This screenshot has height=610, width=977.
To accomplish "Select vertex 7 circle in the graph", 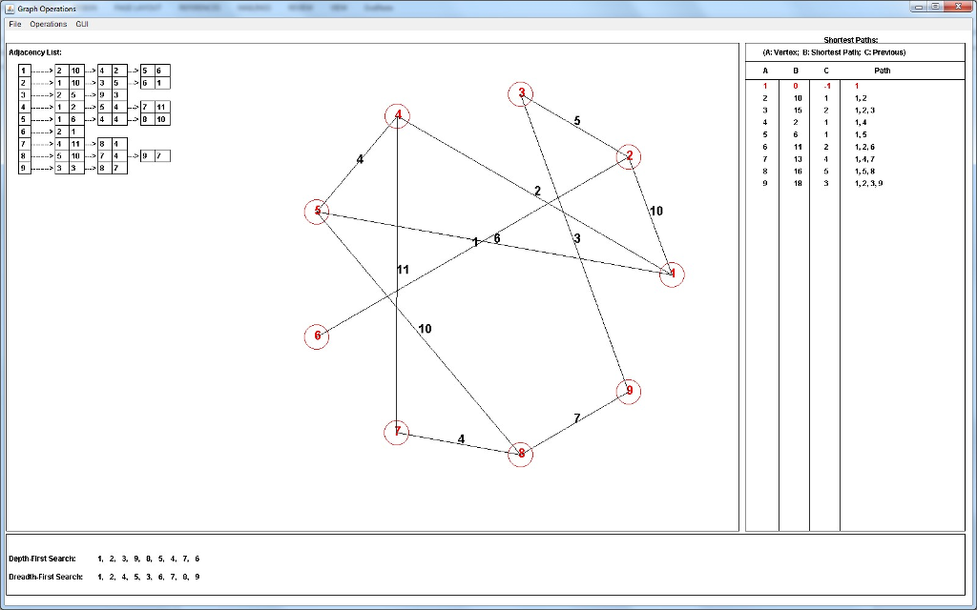I will pyautogui.click(x=397, y=432).
